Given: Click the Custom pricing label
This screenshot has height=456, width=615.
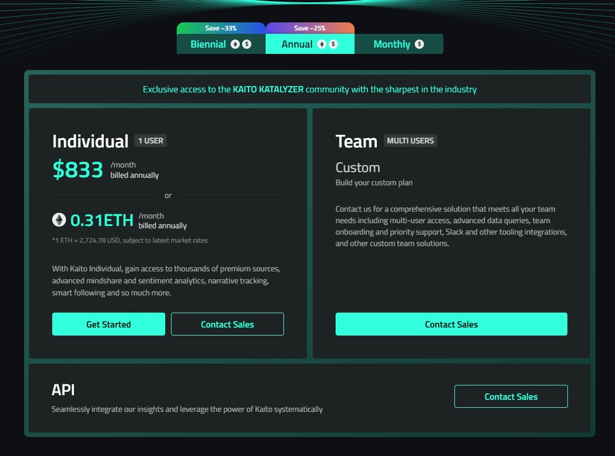Looking at the screenshot, I should tap(358, 168).
